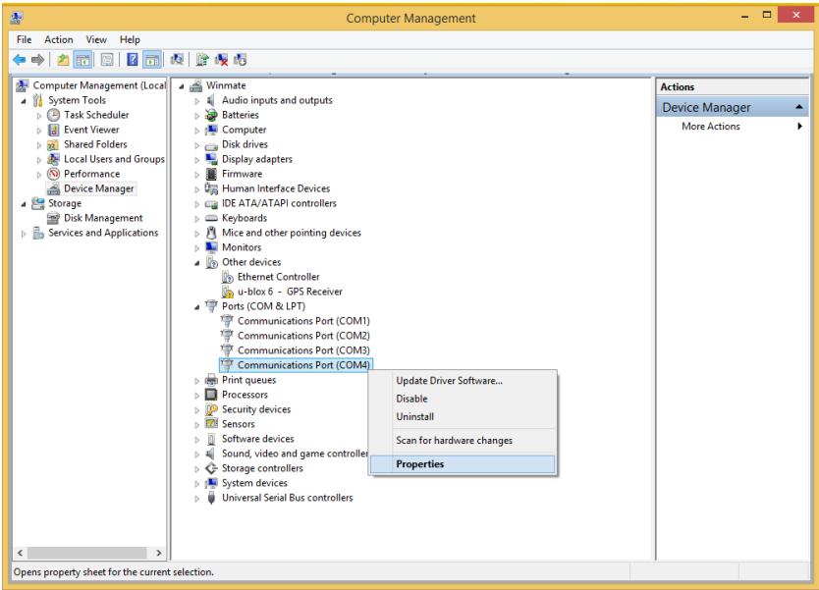The width and height of the screenshot is (819, 590).
Task: Click the Display adapters category icon
Action: (x=211, y=159)
